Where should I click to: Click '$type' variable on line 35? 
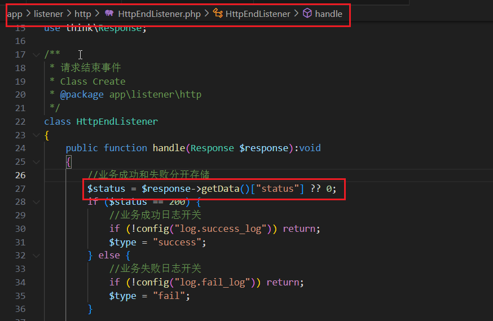[x=122, y=296]
